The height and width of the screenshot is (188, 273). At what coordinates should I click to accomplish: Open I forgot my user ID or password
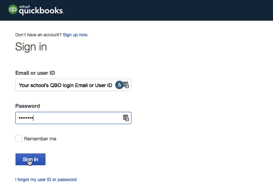(46, 179)
